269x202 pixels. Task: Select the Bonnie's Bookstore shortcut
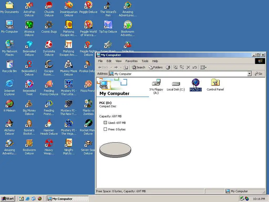(29, 127)
